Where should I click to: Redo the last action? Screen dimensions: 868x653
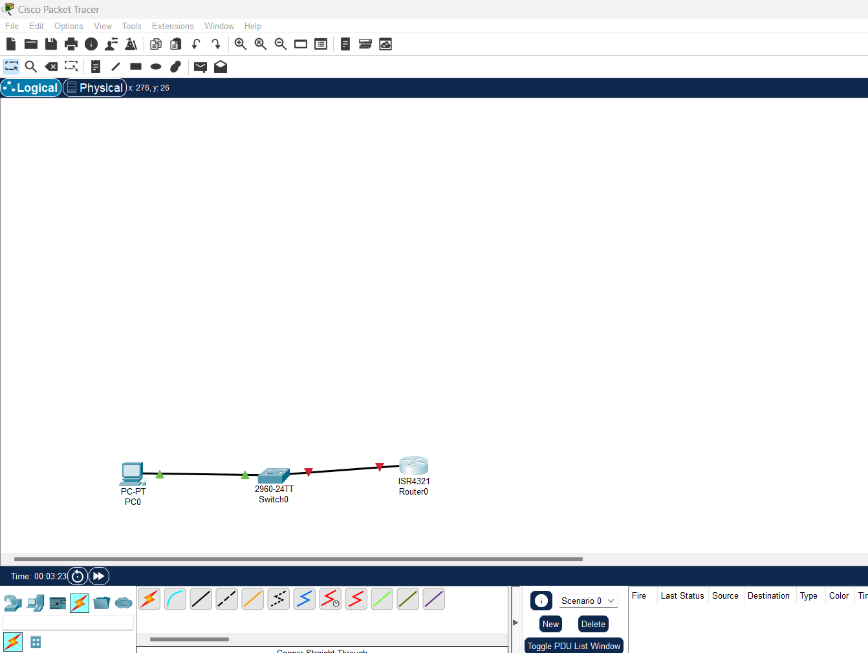216,44
